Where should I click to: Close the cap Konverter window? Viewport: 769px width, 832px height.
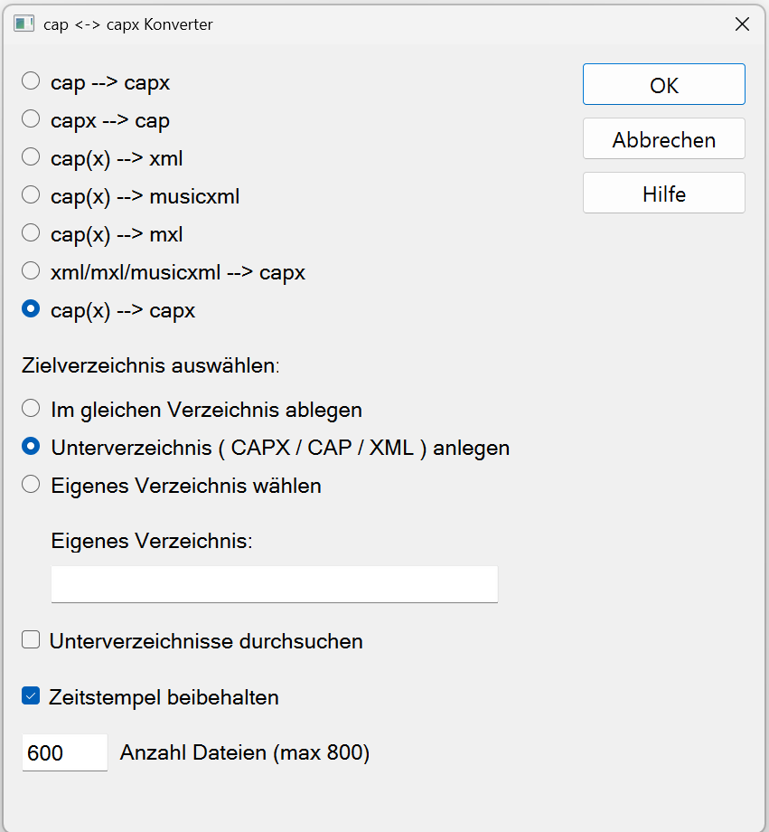[x=742, y=24]
